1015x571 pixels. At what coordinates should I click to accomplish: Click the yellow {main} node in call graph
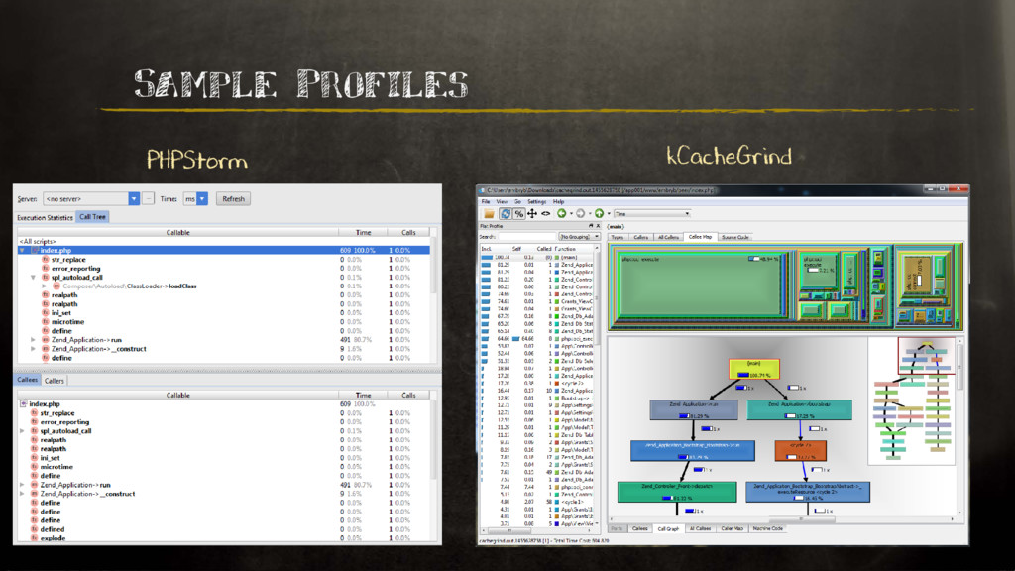(754, 369)
